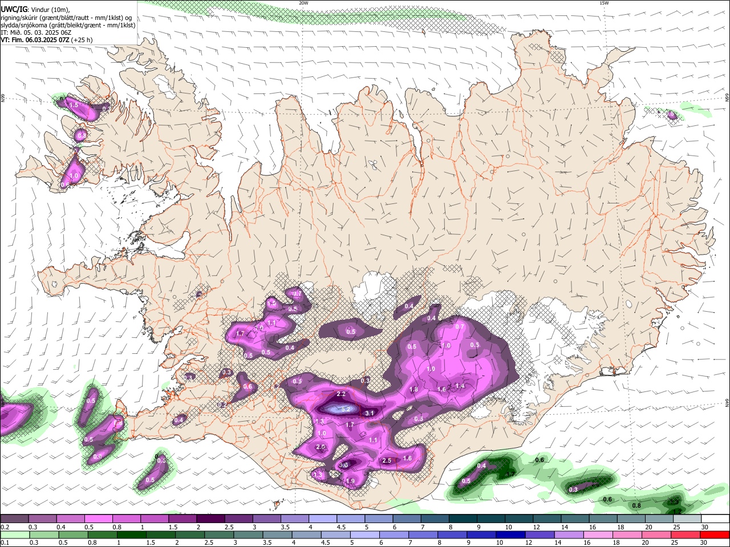
Task: Click the 0.8 value in the offshore green rain band
Action: [636, 505]
